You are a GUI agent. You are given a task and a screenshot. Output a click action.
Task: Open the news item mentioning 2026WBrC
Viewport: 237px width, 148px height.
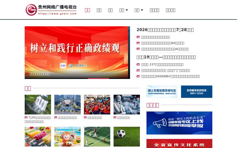click(x=171, y=76)
